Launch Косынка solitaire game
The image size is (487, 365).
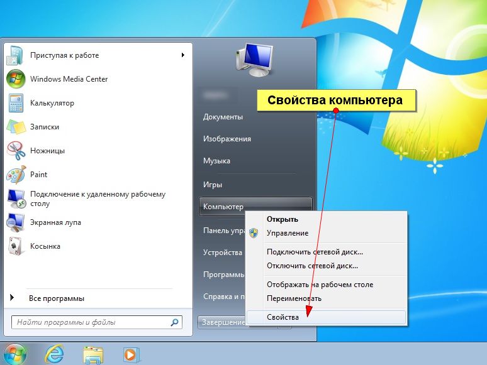tap(45, 246)
